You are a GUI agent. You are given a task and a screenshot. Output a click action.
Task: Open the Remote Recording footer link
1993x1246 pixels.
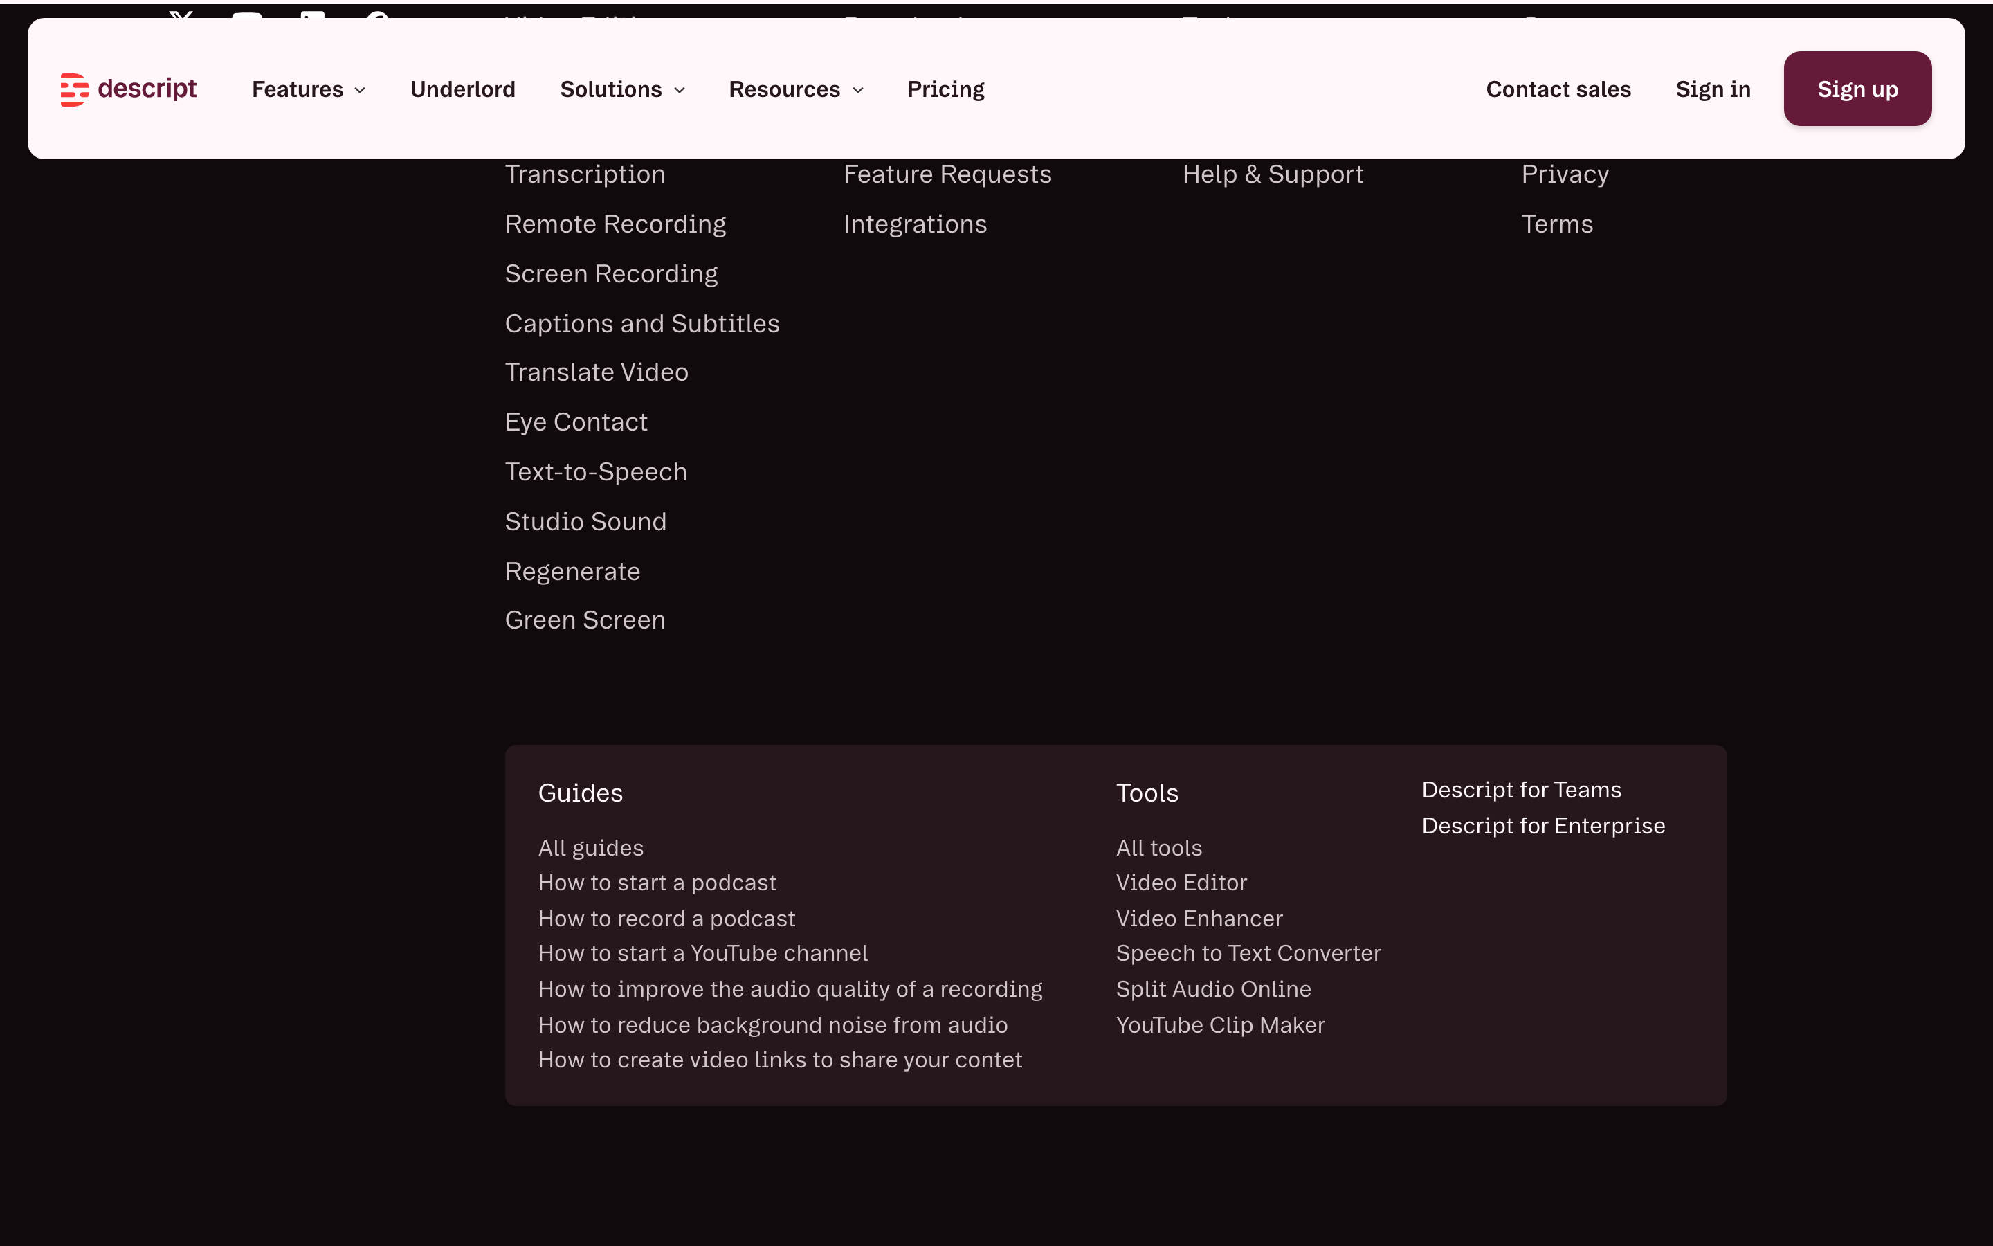[x=615, y=224]
